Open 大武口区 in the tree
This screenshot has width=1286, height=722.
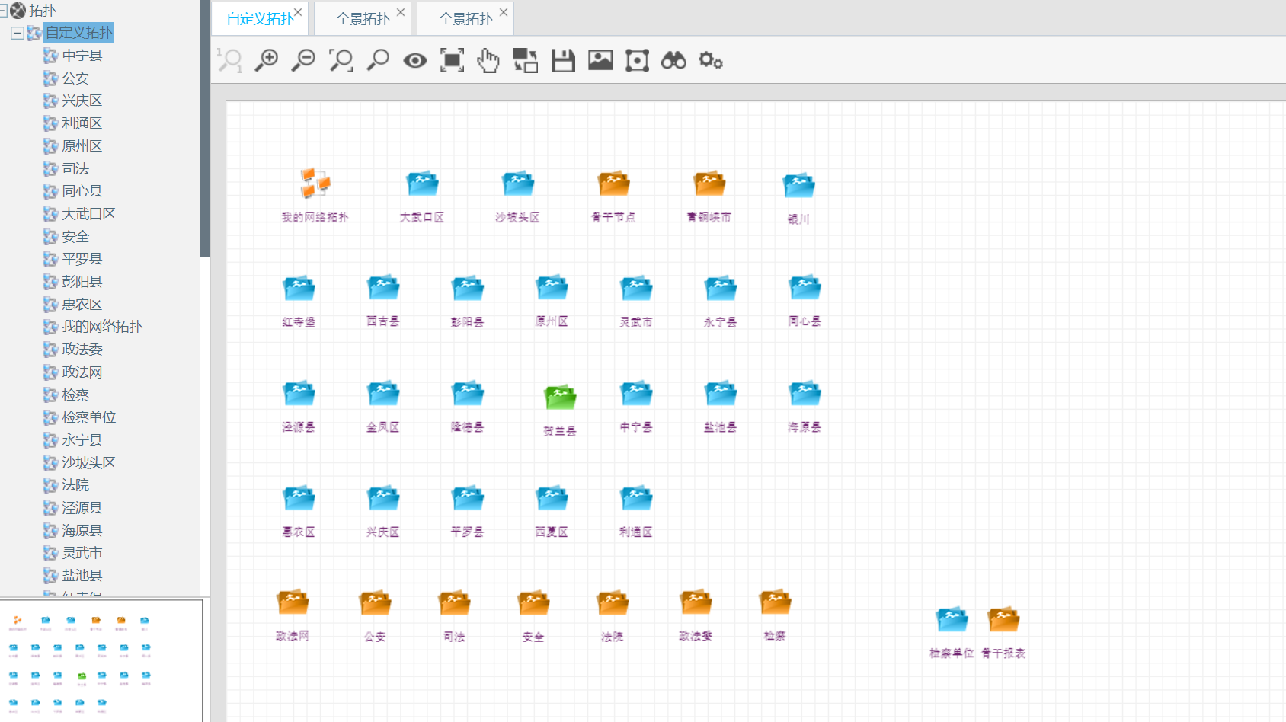click(x=88, y=214)
